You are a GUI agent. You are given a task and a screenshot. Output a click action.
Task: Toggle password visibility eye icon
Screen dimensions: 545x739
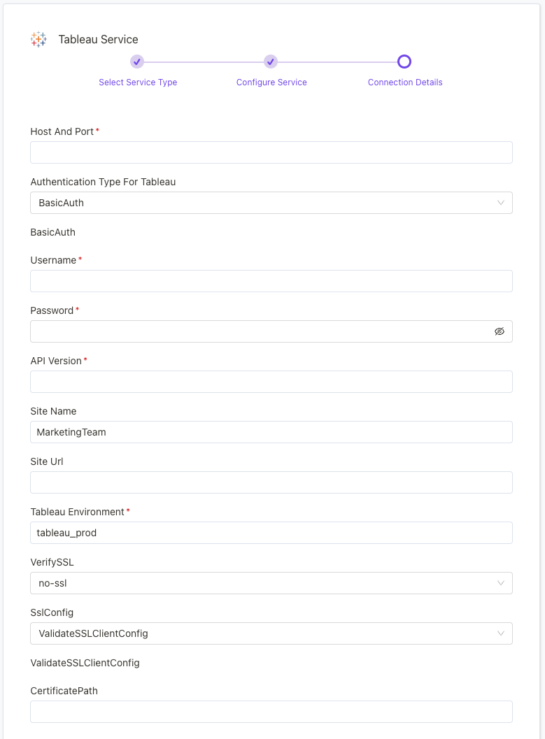tap(500, 331)
